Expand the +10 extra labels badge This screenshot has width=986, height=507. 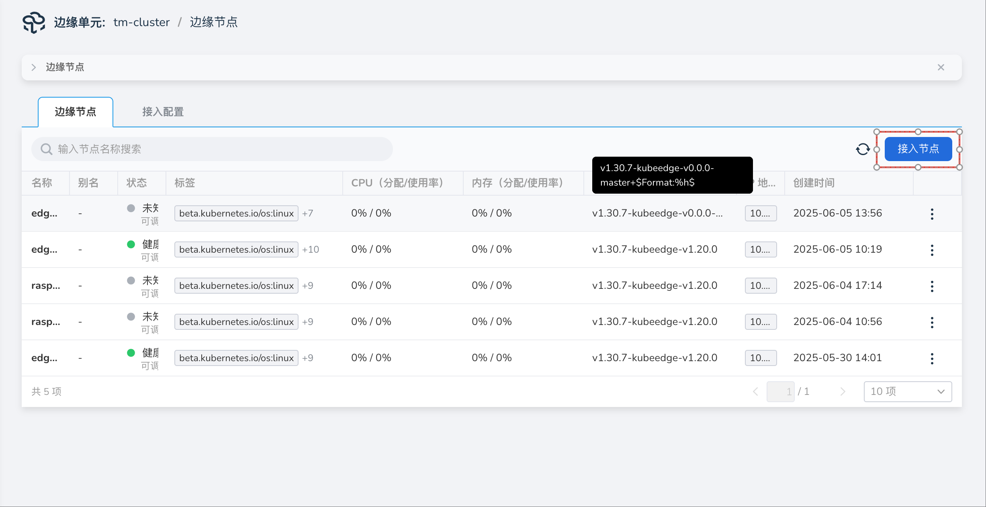311,250
